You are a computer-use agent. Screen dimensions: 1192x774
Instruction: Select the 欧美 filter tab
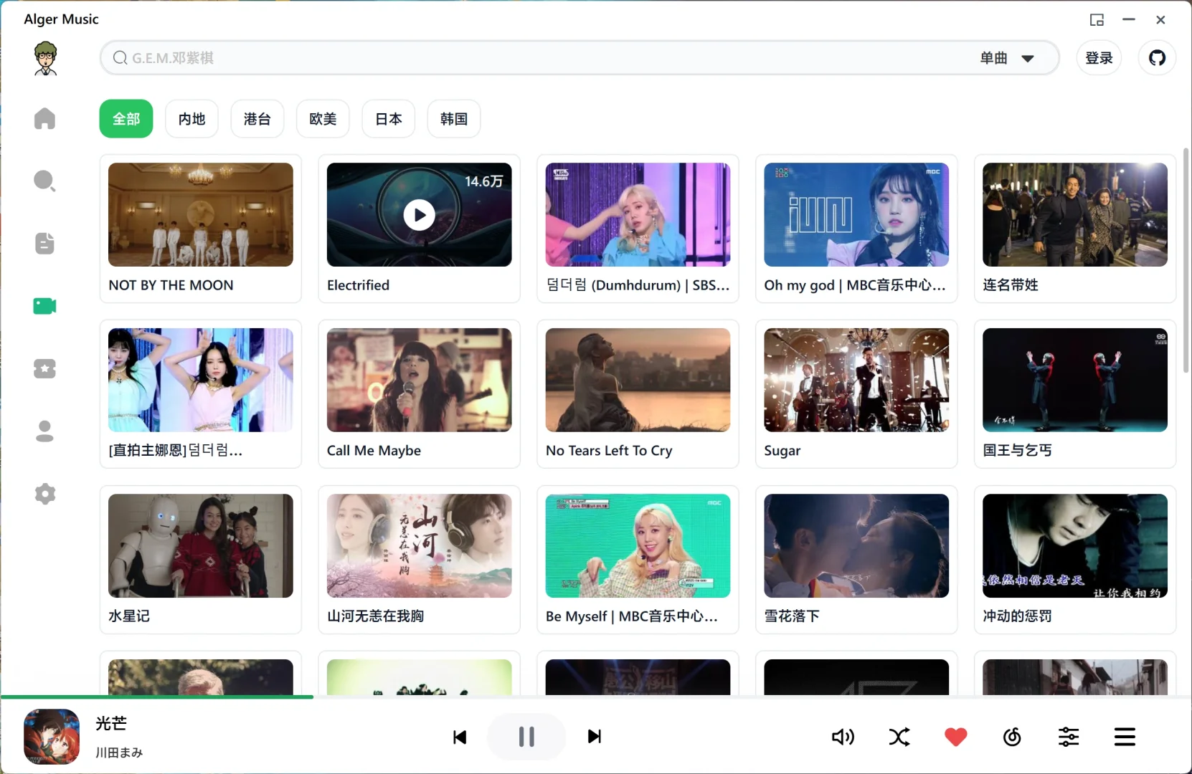[322, 118]
